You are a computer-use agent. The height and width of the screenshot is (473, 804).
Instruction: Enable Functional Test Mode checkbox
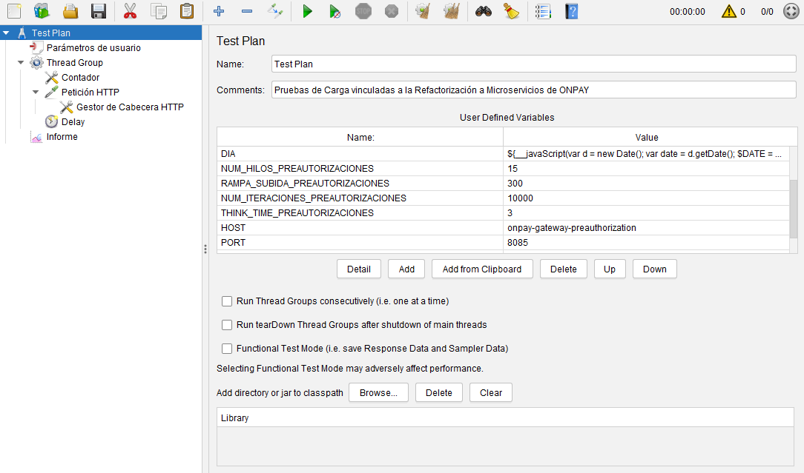227,349
